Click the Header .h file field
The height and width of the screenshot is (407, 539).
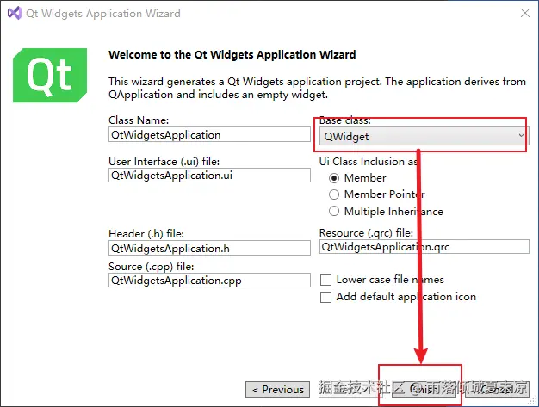(209, 248)
